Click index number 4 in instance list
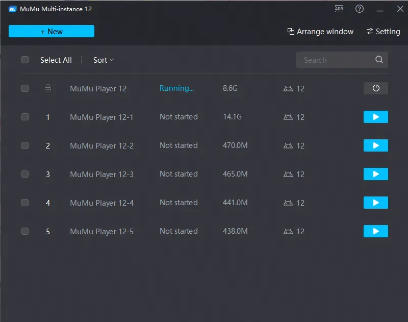 48,203
